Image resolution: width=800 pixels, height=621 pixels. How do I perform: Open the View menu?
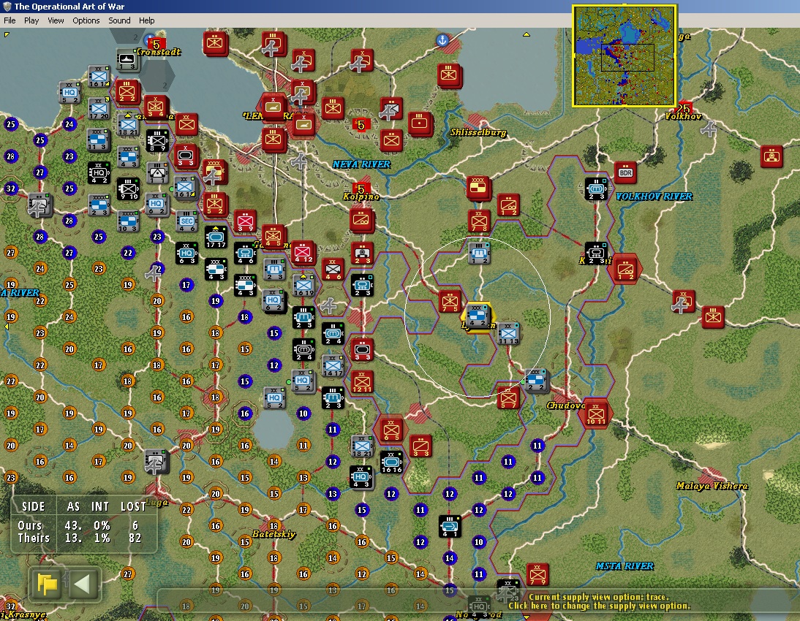click(x=56, y=20)
